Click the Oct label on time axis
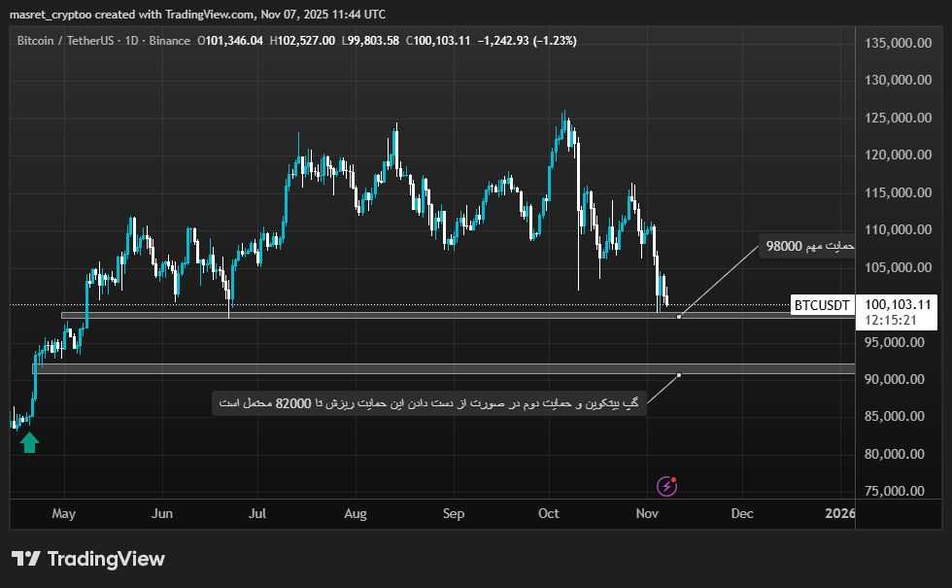The height and width of the screenshot is (588, 952). (x=549, y=513)
